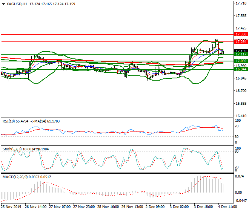Select the 29 Nov 13:00 time label
This screenshot has width=249, height=211.
(132, 207)
